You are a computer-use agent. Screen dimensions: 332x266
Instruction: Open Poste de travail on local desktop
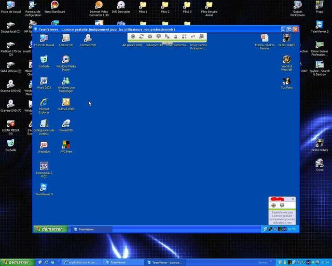[x=11, y=7]
